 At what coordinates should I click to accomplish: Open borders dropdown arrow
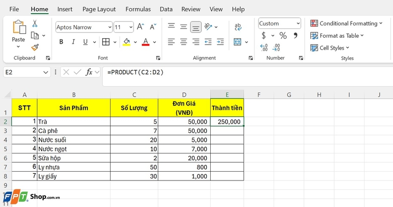(115, 42)
